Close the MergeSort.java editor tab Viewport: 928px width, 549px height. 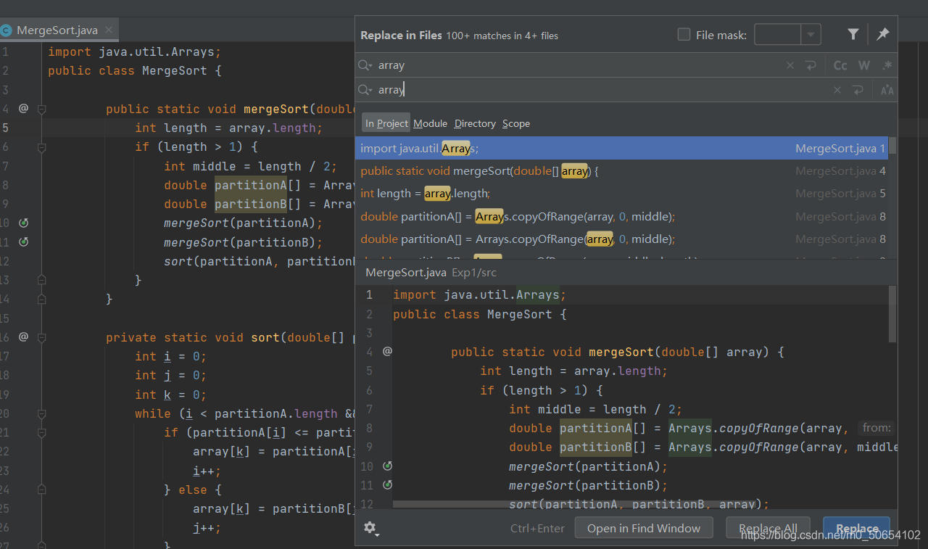click(x=109, y=30)
